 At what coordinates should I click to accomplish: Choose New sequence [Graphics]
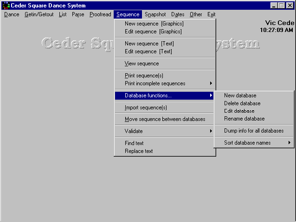[x=165, y=24]
